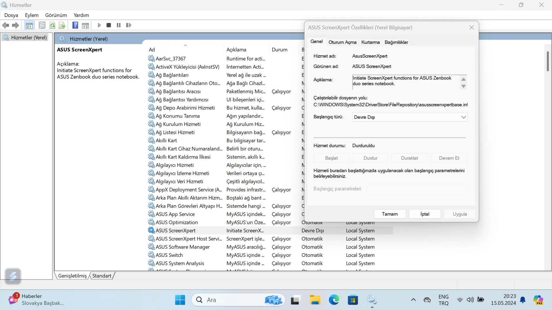Open the Dosya menu
The image size is (552, 310).
tap(11, 15)
